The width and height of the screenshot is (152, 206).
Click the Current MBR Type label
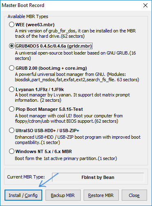26,177
